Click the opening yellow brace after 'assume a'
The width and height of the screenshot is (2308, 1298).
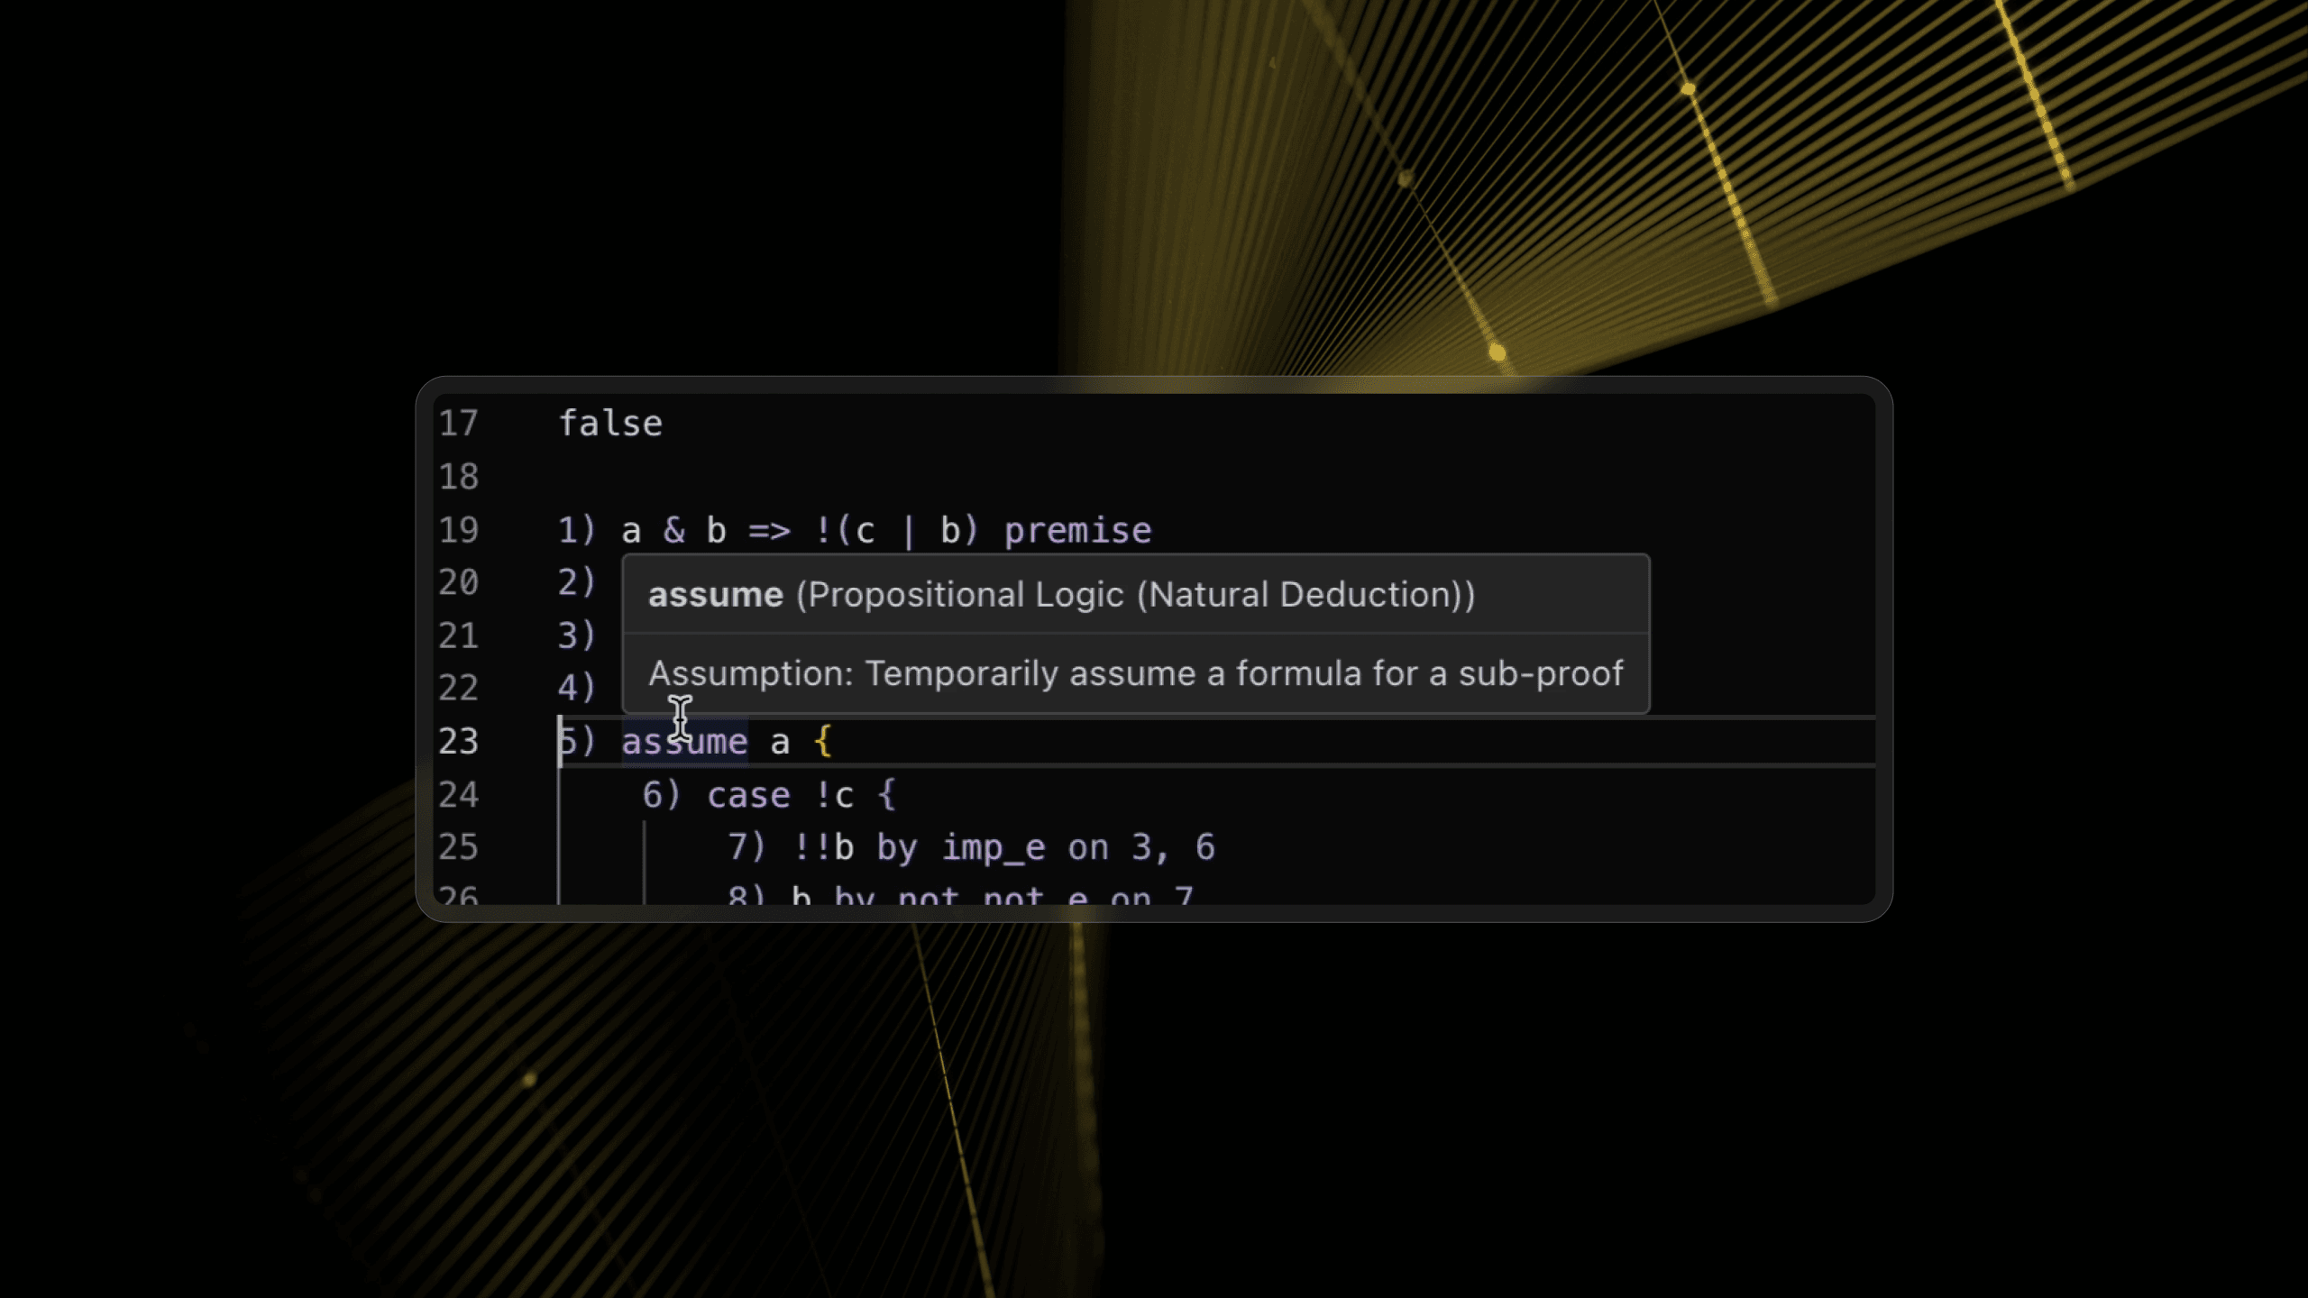(x=822, y=742)
